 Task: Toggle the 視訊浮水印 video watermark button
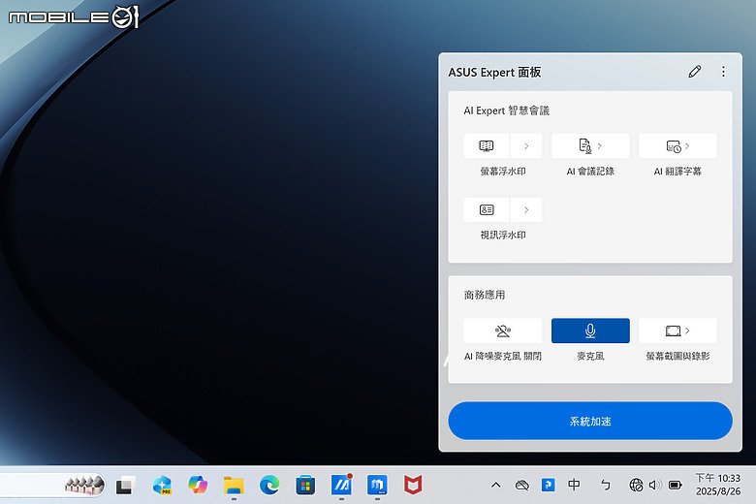point(486,209)
